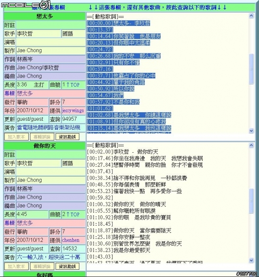Click 主打 label in first song
The height and width of the screenshot is (277, 259).
39,85
